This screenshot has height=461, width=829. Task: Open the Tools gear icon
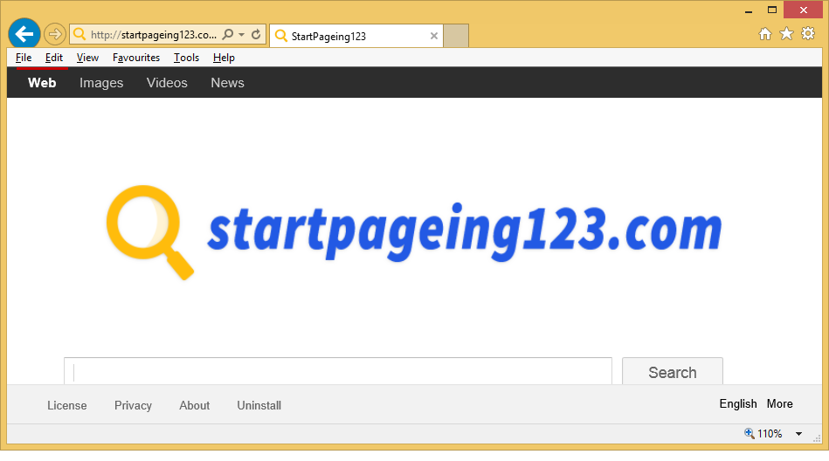click(808, 34)
